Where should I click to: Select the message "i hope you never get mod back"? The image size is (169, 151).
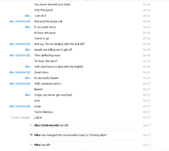point(53,95)
